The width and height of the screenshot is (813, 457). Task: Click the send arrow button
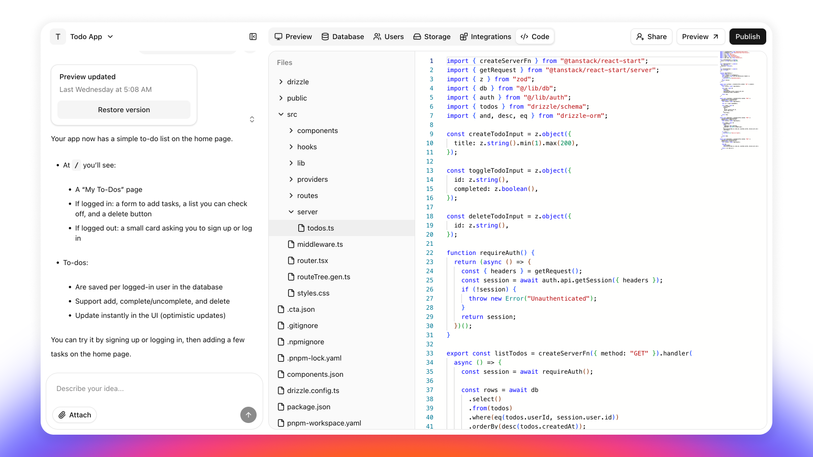(x=248, y=415)
